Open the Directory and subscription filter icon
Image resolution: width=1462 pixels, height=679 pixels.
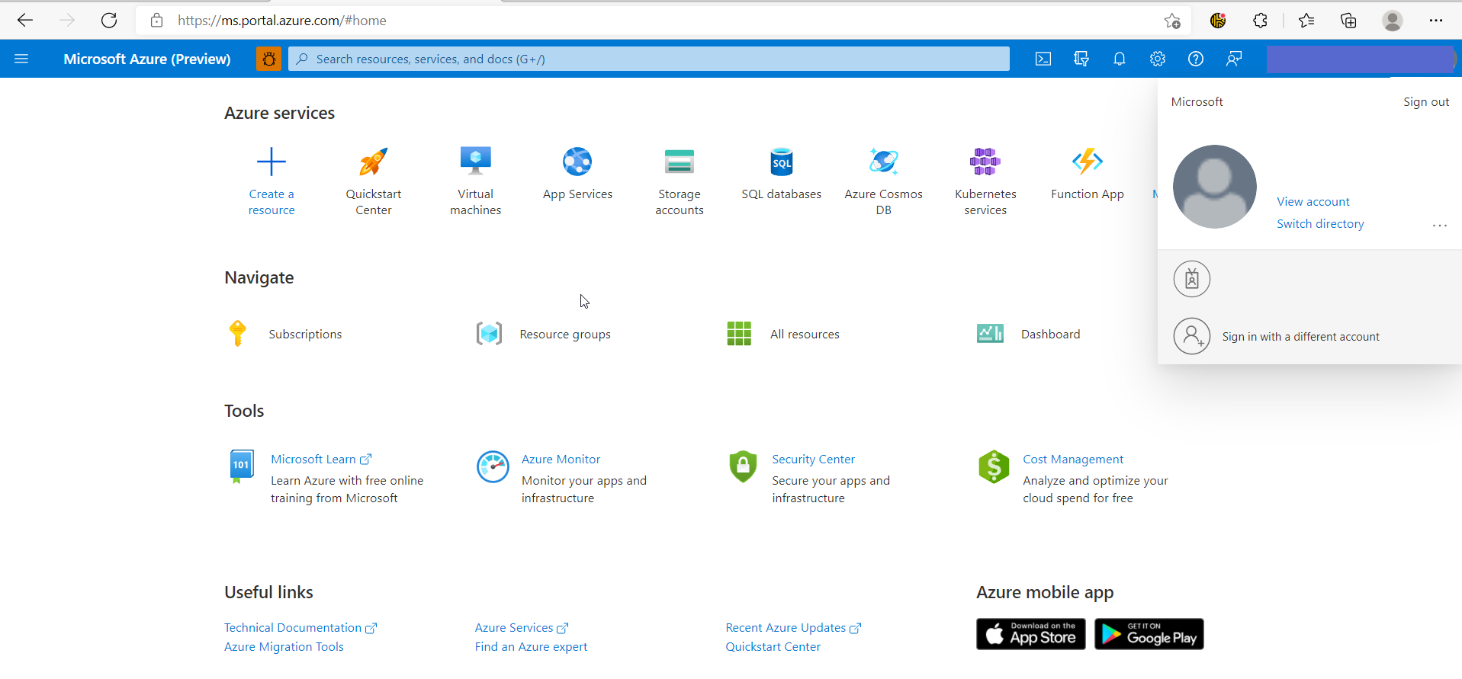click(1081, 59)
